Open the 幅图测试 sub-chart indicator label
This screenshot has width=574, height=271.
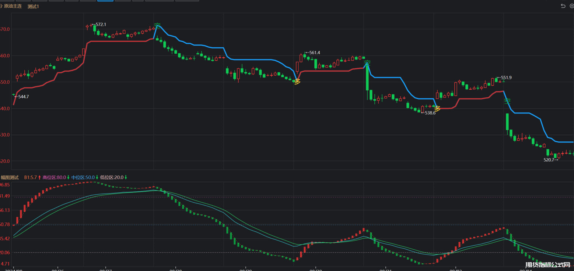click(x=10, y=177)
